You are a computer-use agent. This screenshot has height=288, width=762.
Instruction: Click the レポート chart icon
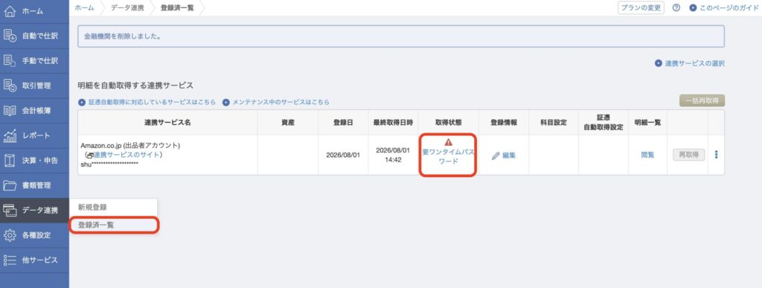(x=10, y=135)
